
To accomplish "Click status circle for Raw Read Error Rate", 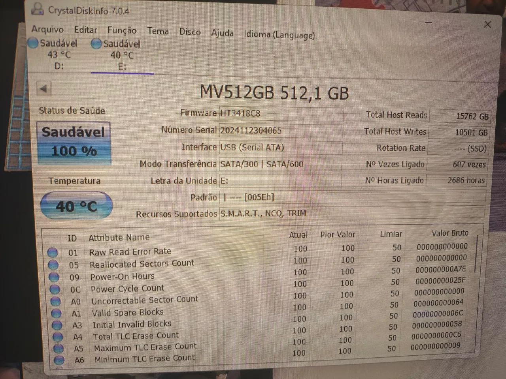I will 52,252.
